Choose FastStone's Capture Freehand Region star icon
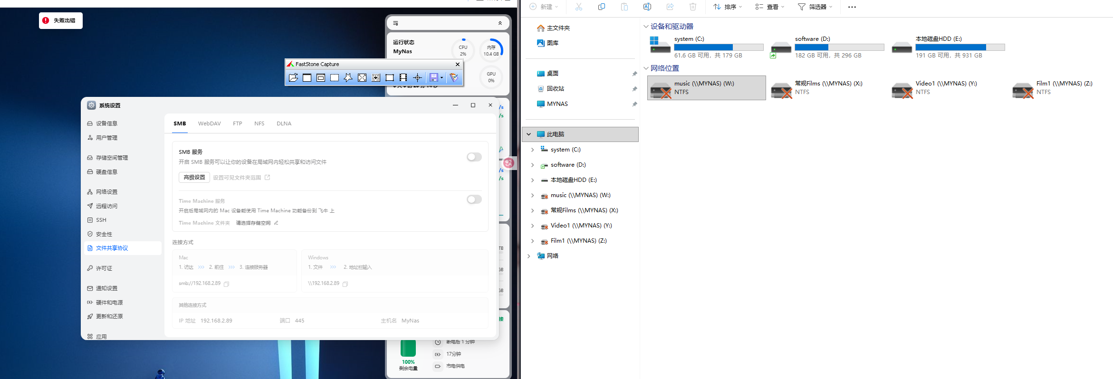The image size is (1113, 379). coord(348,77)
